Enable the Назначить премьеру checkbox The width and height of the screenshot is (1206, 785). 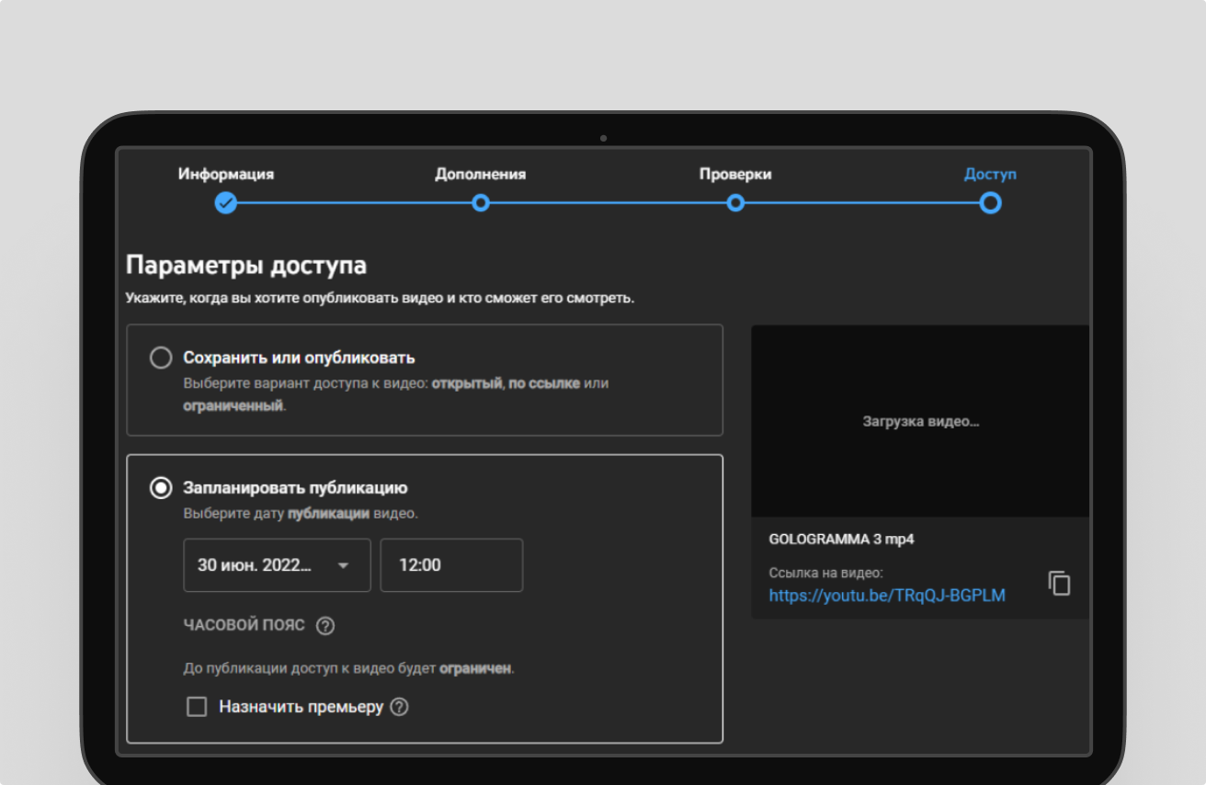[197, 707]
